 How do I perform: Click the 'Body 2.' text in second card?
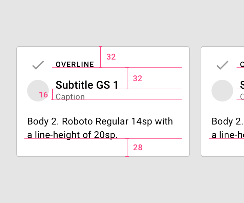(x=228, y=121)
